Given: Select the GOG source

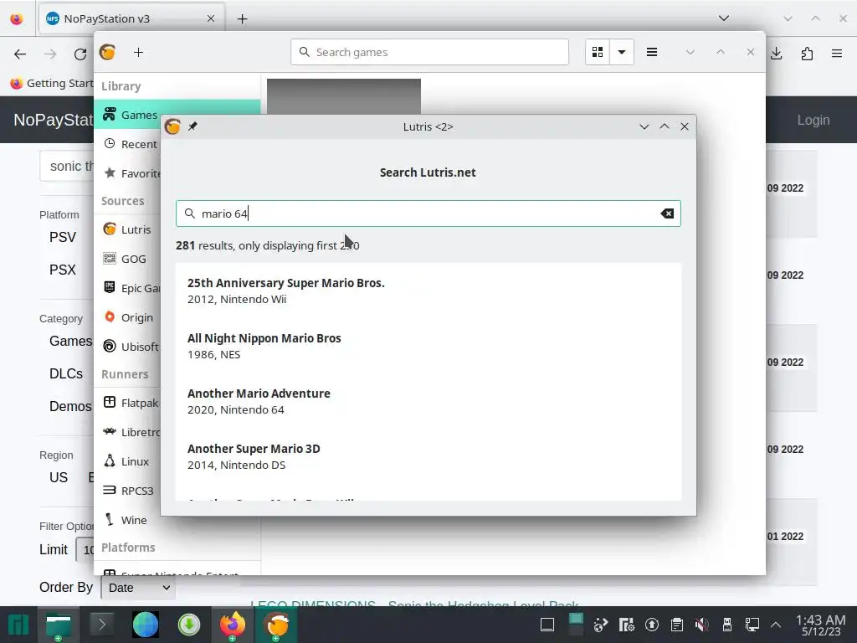Looking at the screenshot, I should (x=125, y=260).
